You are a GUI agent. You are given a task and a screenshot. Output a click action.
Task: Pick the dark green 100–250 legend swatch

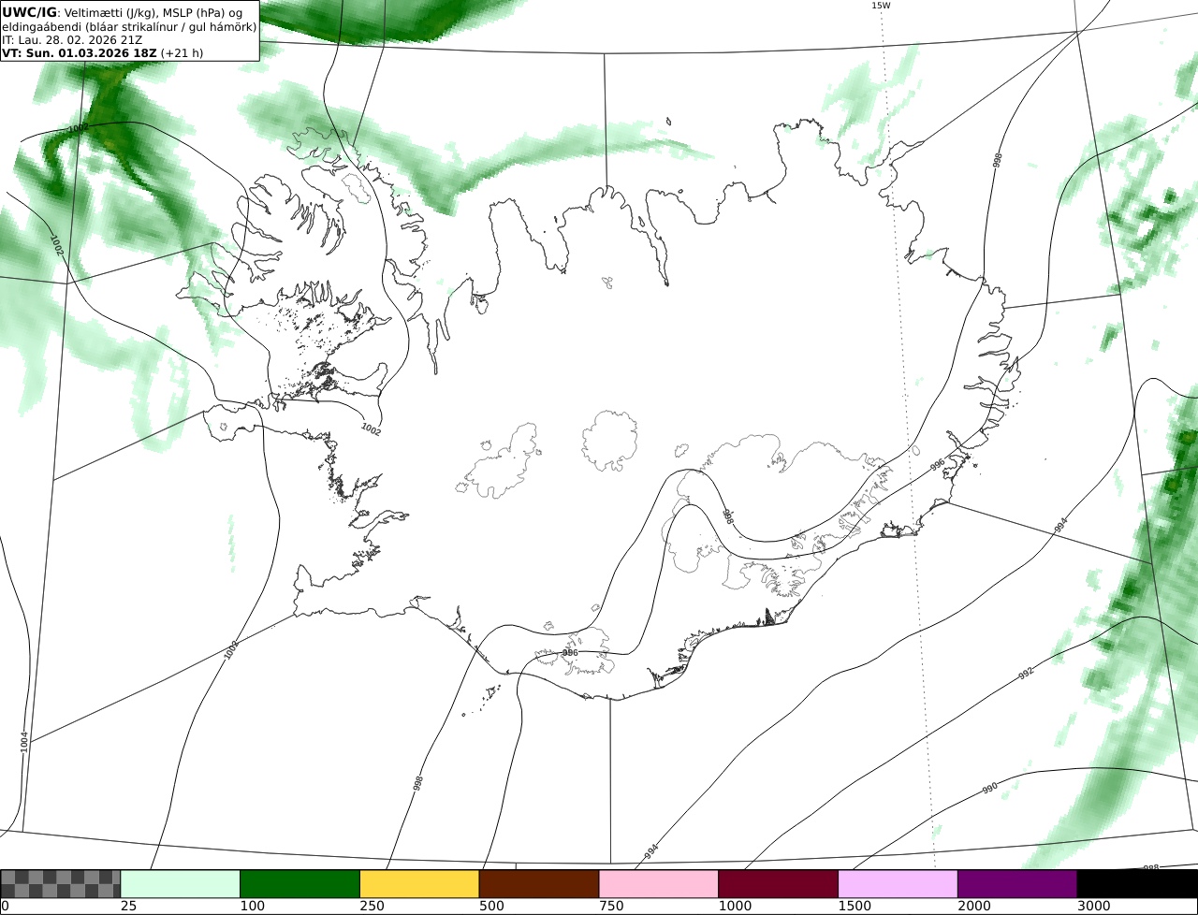coord(300,884)
